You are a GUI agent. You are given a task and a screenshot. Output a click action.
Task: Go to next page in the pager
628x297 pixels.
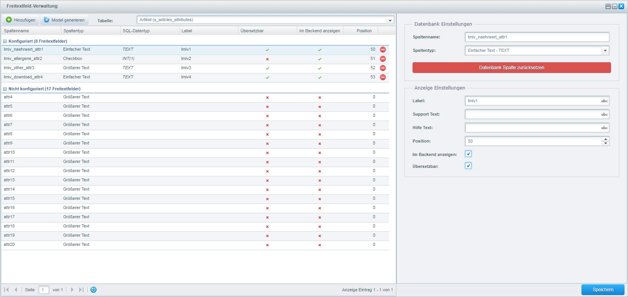pyautogui.click(x=72, y=290)
